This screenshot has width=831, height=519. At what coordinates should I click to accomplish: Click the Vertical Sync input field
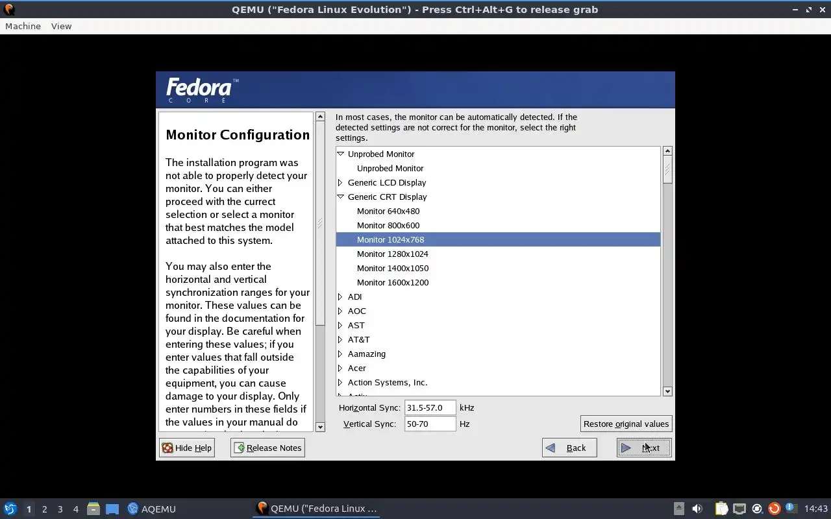click(430, 424)
